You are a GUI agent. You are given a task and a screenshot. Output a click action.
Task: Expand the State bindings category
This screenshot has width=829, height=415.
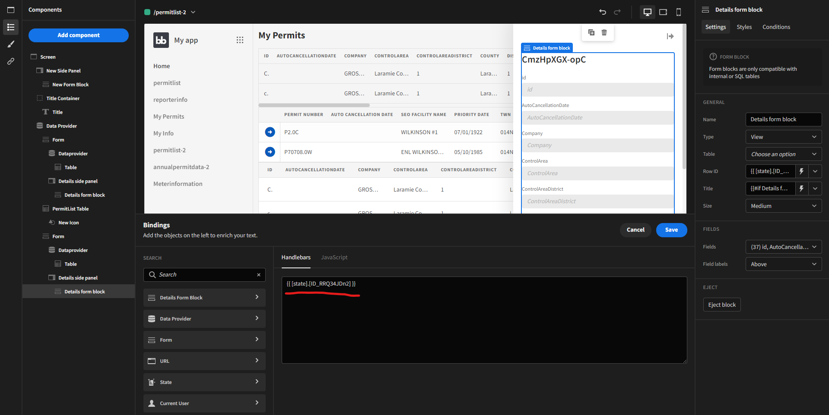204,382
